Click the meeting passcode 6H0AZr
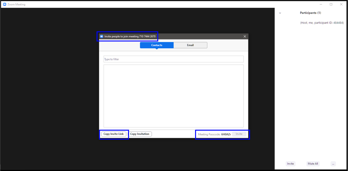Screen dimensions: 348x171 tap(226, 134)
